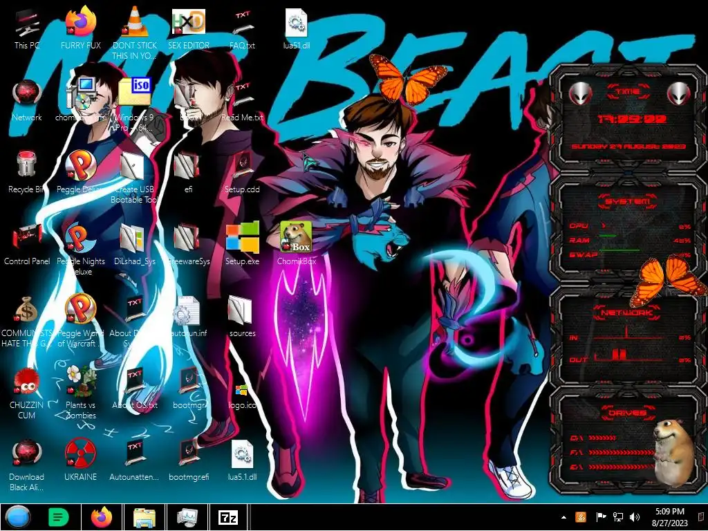This screenshot has width=708, height=531.
Task: Open the network tray icon
Action: (617, 517)
